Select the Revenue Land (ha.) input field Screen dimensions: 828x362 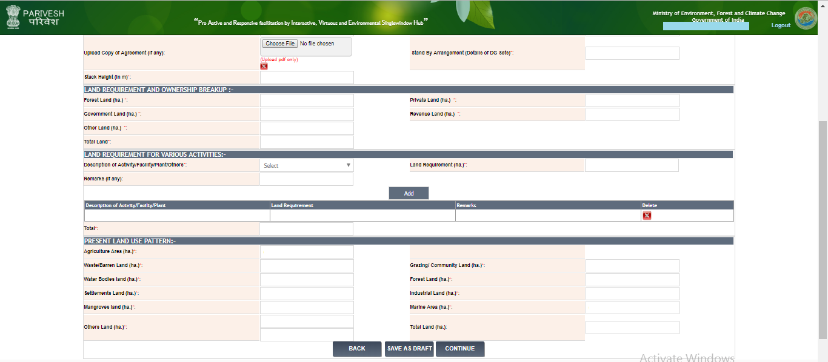[632, 114]
